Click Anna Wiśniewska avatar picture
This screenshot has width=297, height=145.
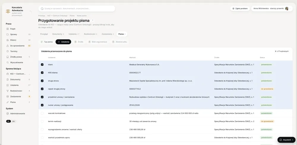pos(287,9)
